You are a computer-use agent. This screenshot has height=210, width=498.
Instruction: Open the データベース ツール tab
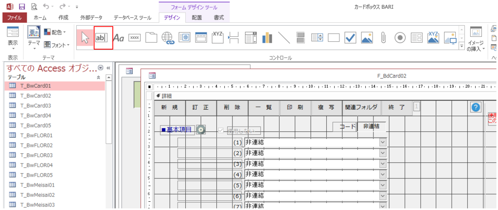point(132,18)
